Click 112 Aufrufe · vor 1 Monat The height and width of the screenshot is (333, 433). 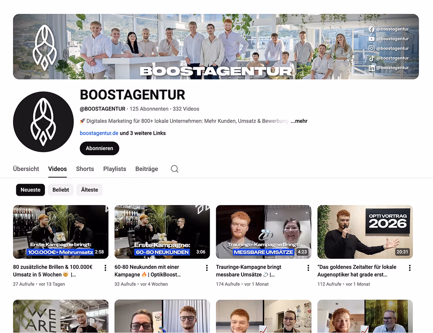click(x=344, y=284)
